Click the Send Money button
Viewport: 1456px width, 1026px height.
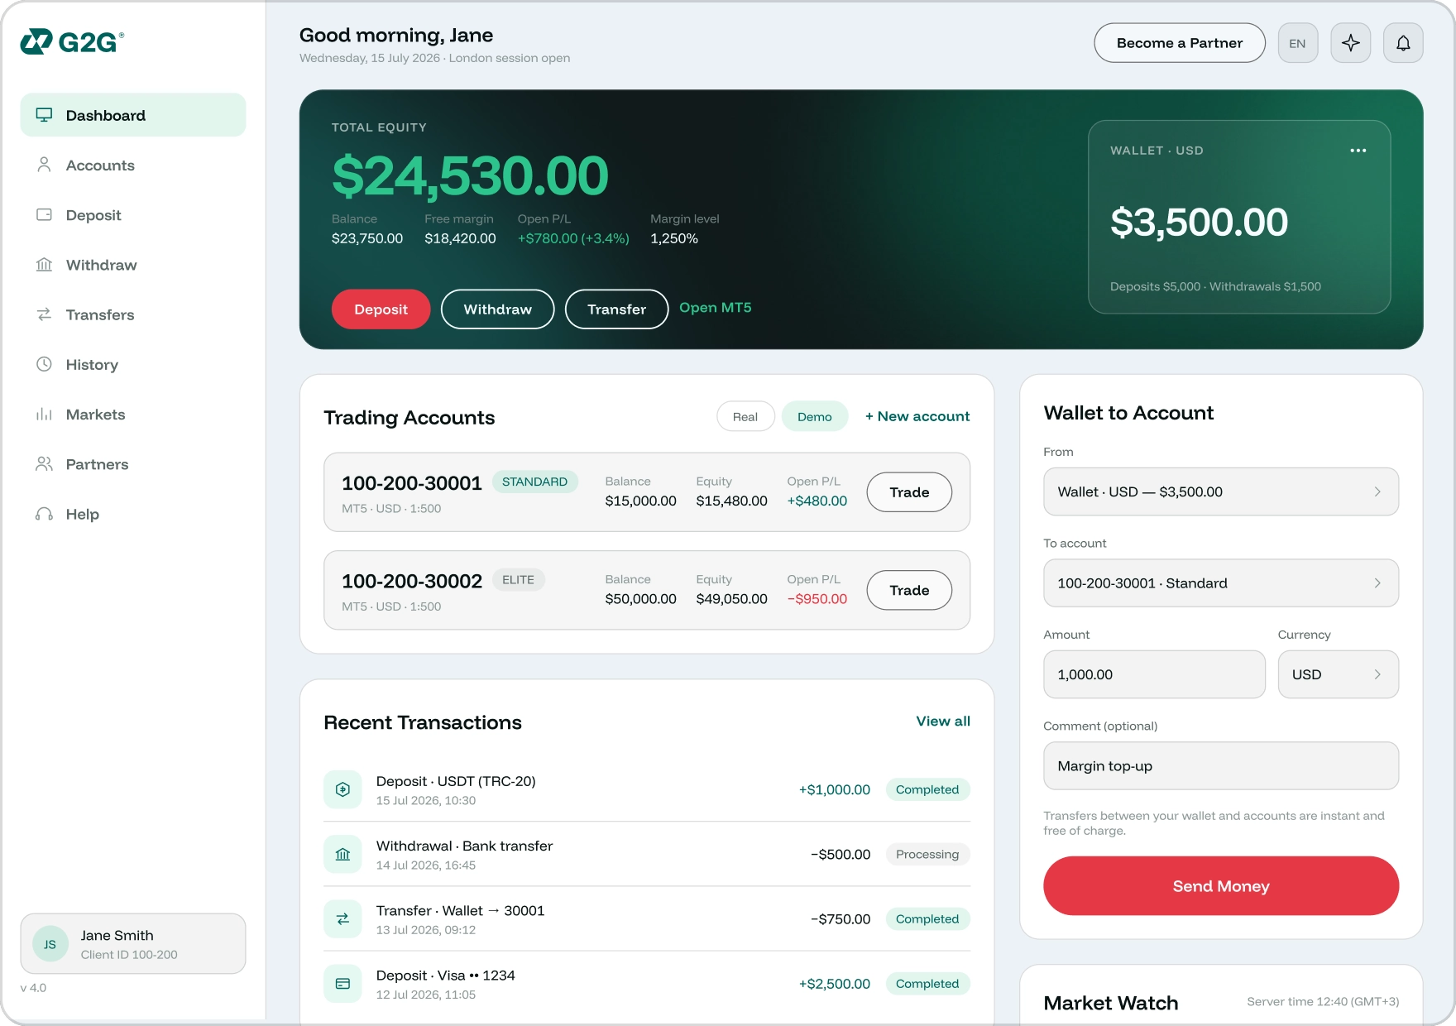(1221, 885)
